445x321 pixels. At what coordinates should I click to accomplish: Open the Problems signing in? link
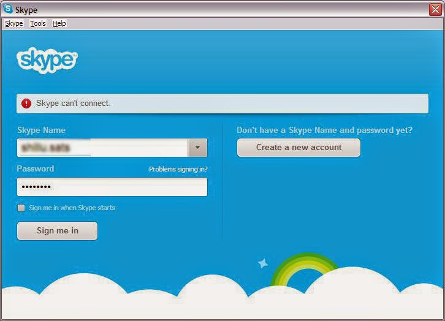[x=178, y=169]
